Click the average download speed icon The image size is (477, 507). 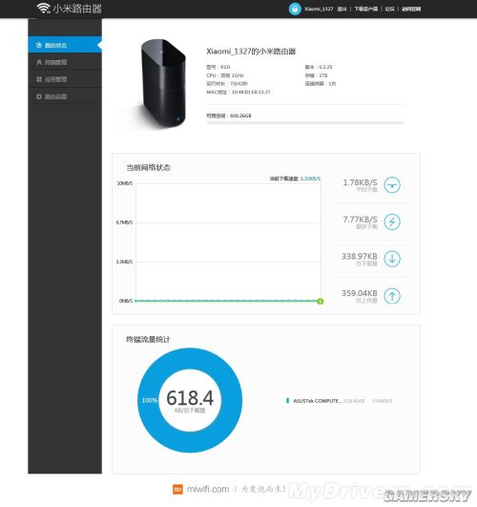tap(392, 185)
